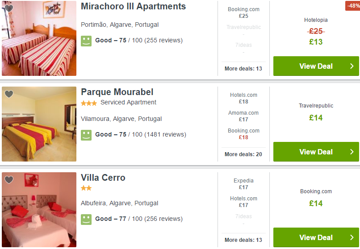The width and height of the screenshot is (360, 249).
Task: View Deal for Mirachoro III Apartments
Action: (316, 66)
